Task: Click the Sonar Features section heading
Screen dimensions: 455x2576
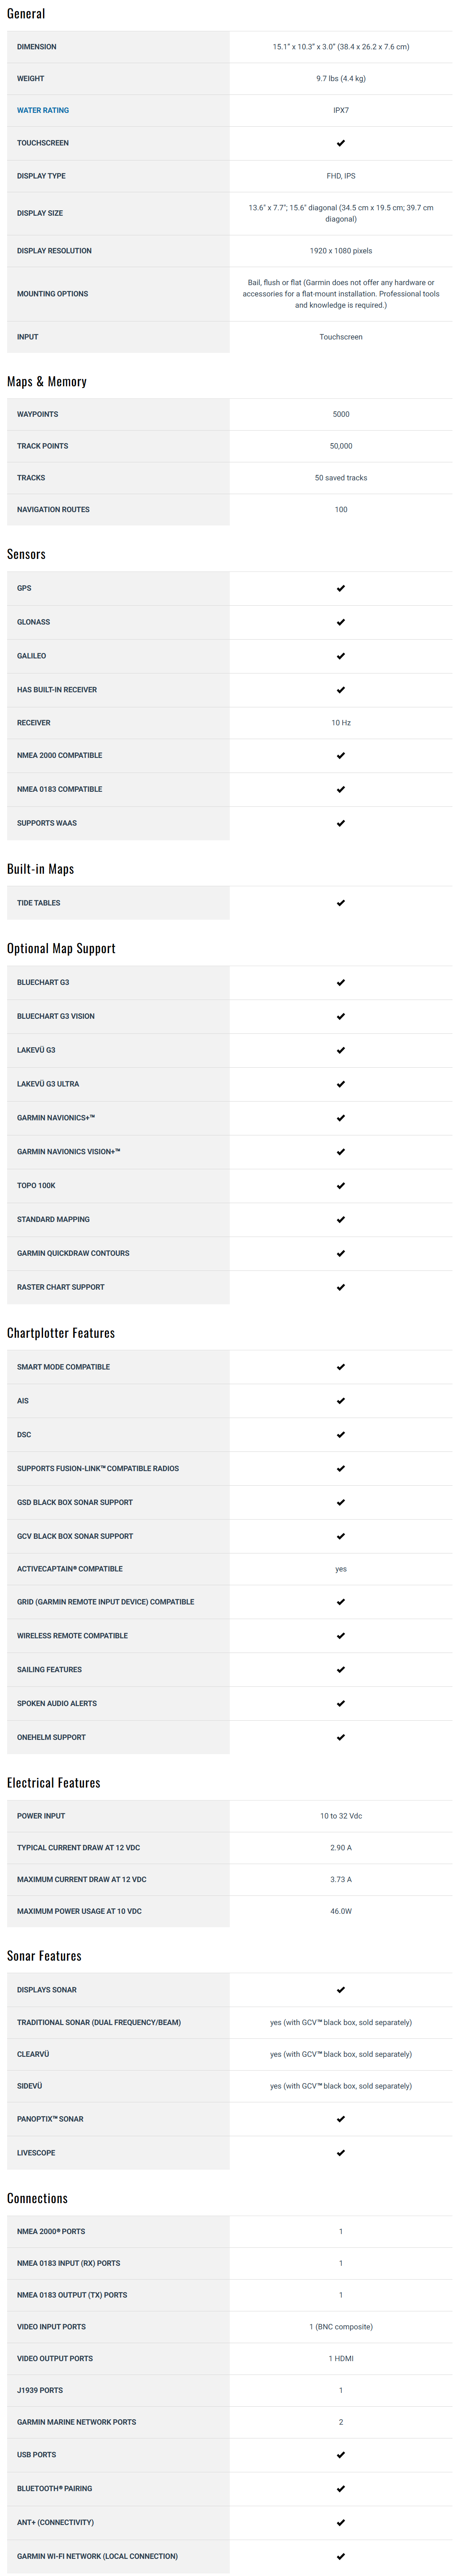Action: pyautogui.click(x=44, y=1956)
